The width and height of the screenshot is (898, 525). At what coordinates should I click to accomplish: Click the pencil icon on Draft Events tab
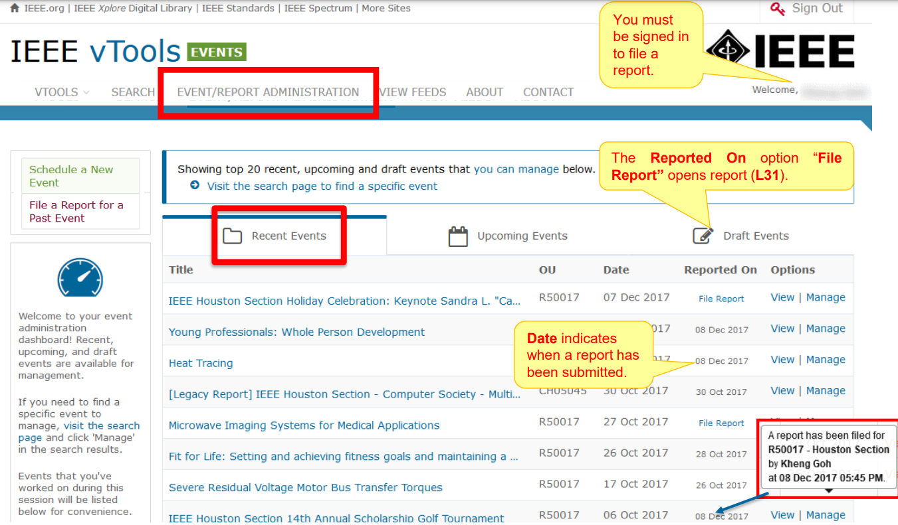[702, 234]
